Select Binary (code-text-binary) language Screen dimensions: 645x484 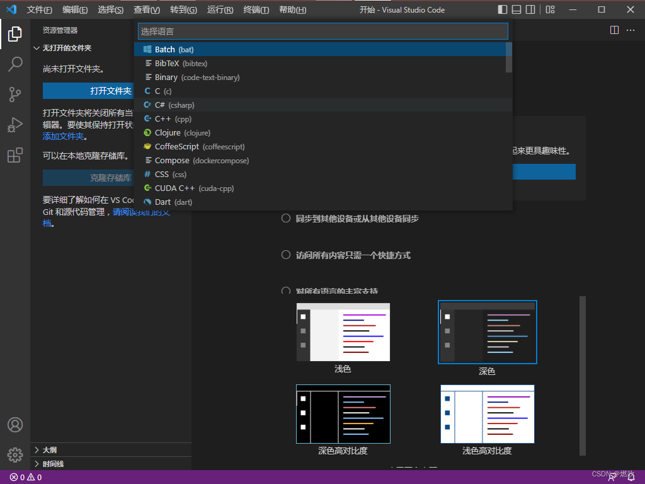pos(323,78)
